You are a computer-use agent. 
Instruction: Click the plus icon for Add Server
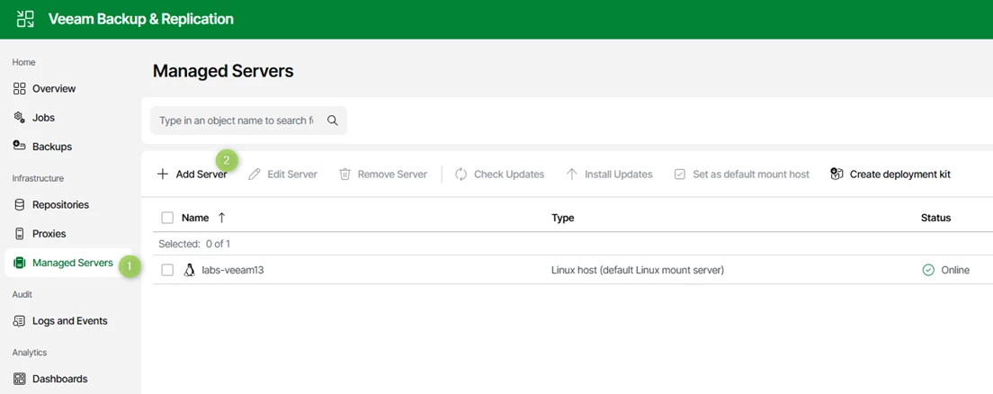[163, 175]
